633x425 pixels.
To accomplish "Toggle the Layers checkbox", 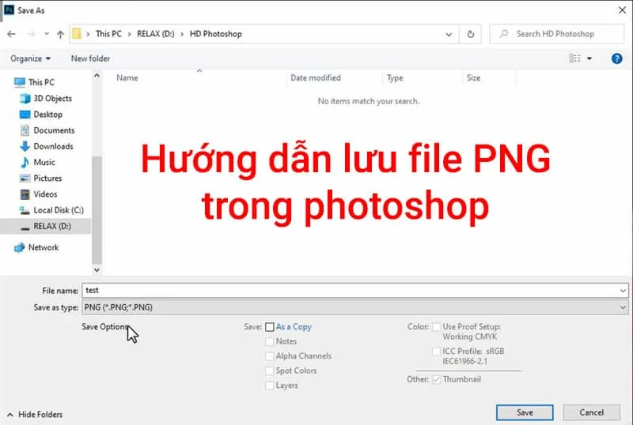I will coord(269,386).
